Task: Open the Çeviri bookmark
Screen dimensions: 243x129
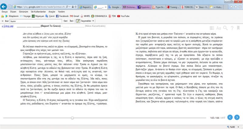Action: coord(50,16)
